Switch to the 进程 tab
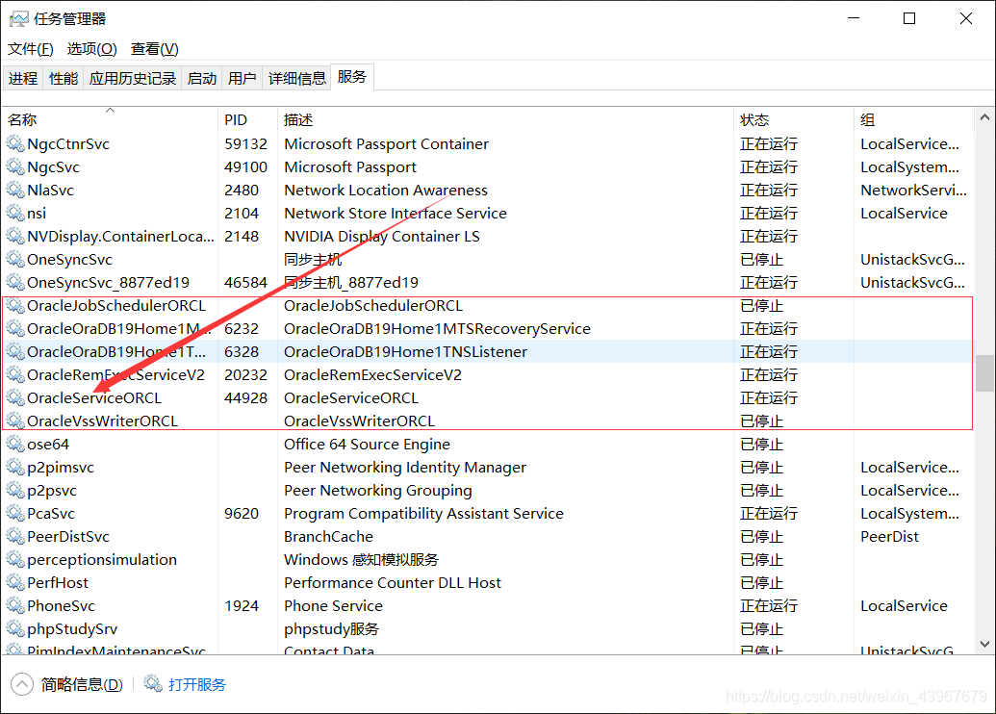 click(x=23, y=78)
